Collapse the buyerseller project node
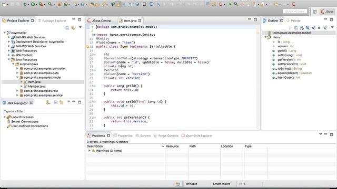The width and height of the screenshot is (337, 189). click(5, 33)
